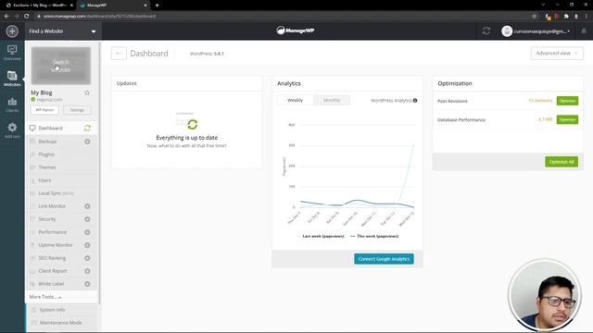Click the site domain link under My Blog

(49, 100)
